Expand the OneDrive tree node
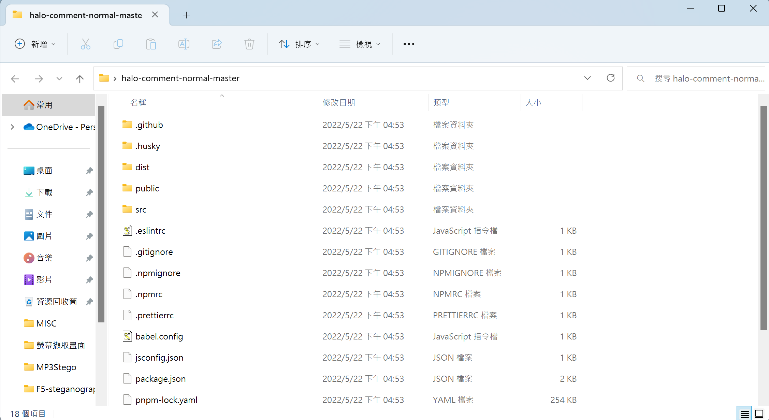The width and height of the screenshot is (769, 420). click(x=13, y=127)
